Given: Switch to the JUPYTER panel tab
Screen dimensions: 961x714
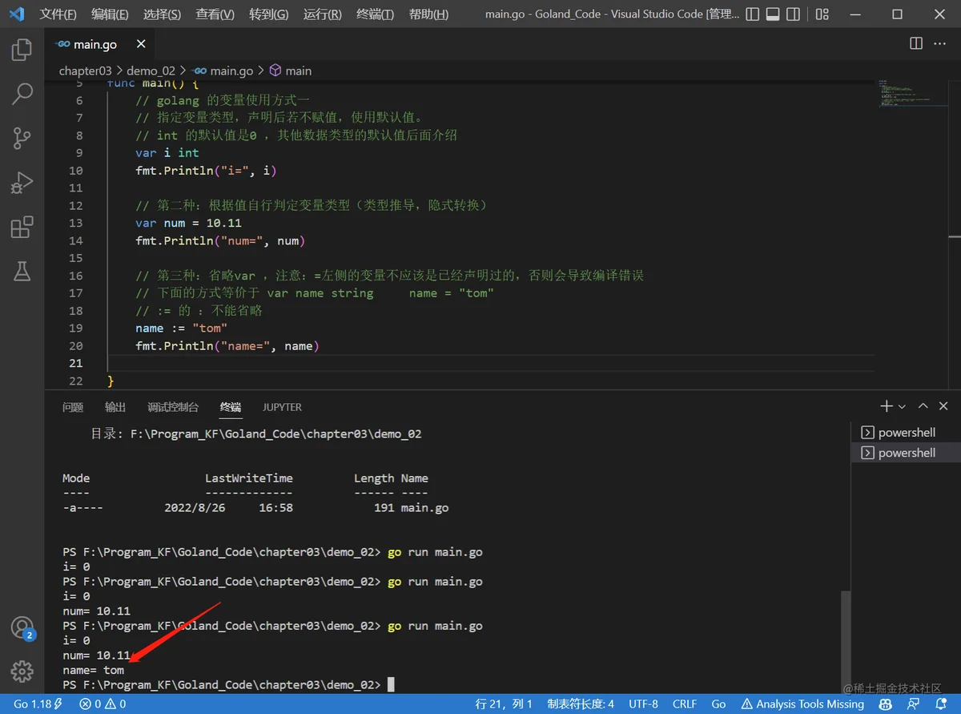Looking at the screenshot, I should click(x=282, y=407).
